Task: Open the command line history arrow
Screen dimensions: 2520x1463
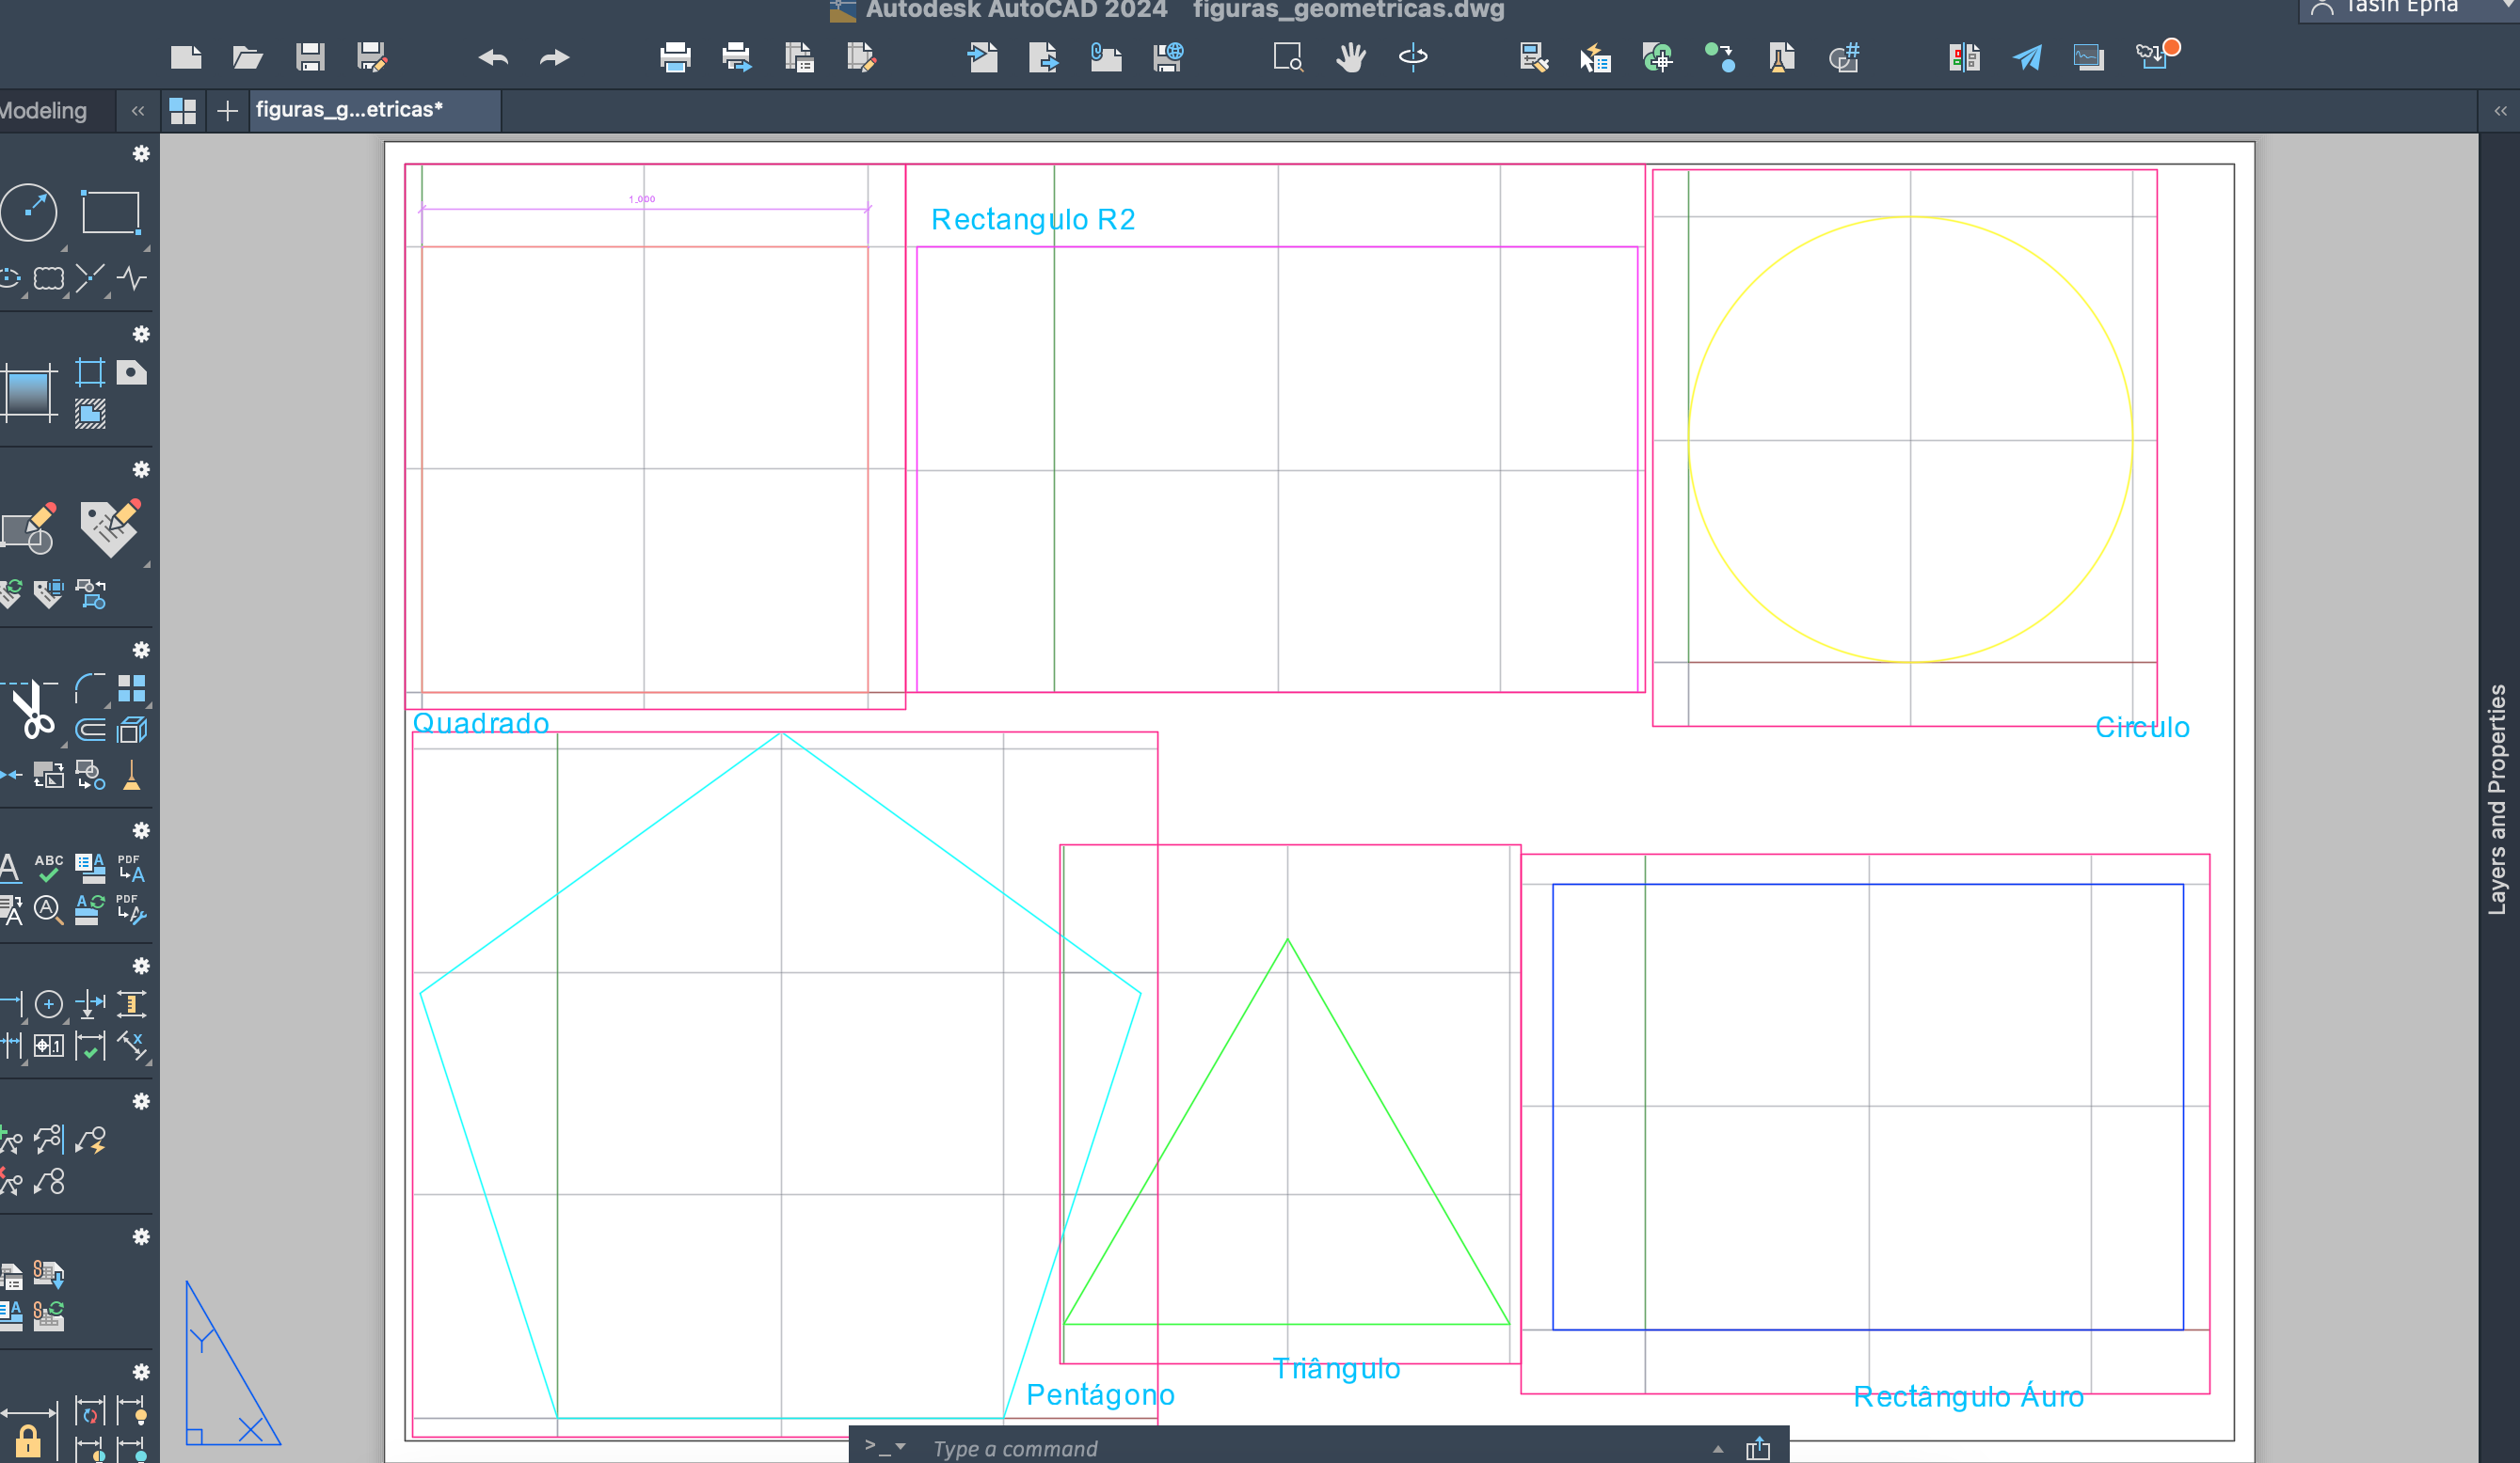Action: (x=1718, y=1448)
